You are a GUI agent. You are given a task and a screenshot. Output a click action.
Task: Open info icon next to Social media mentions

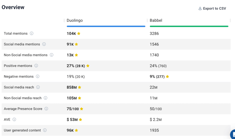(x=44, y=44)
